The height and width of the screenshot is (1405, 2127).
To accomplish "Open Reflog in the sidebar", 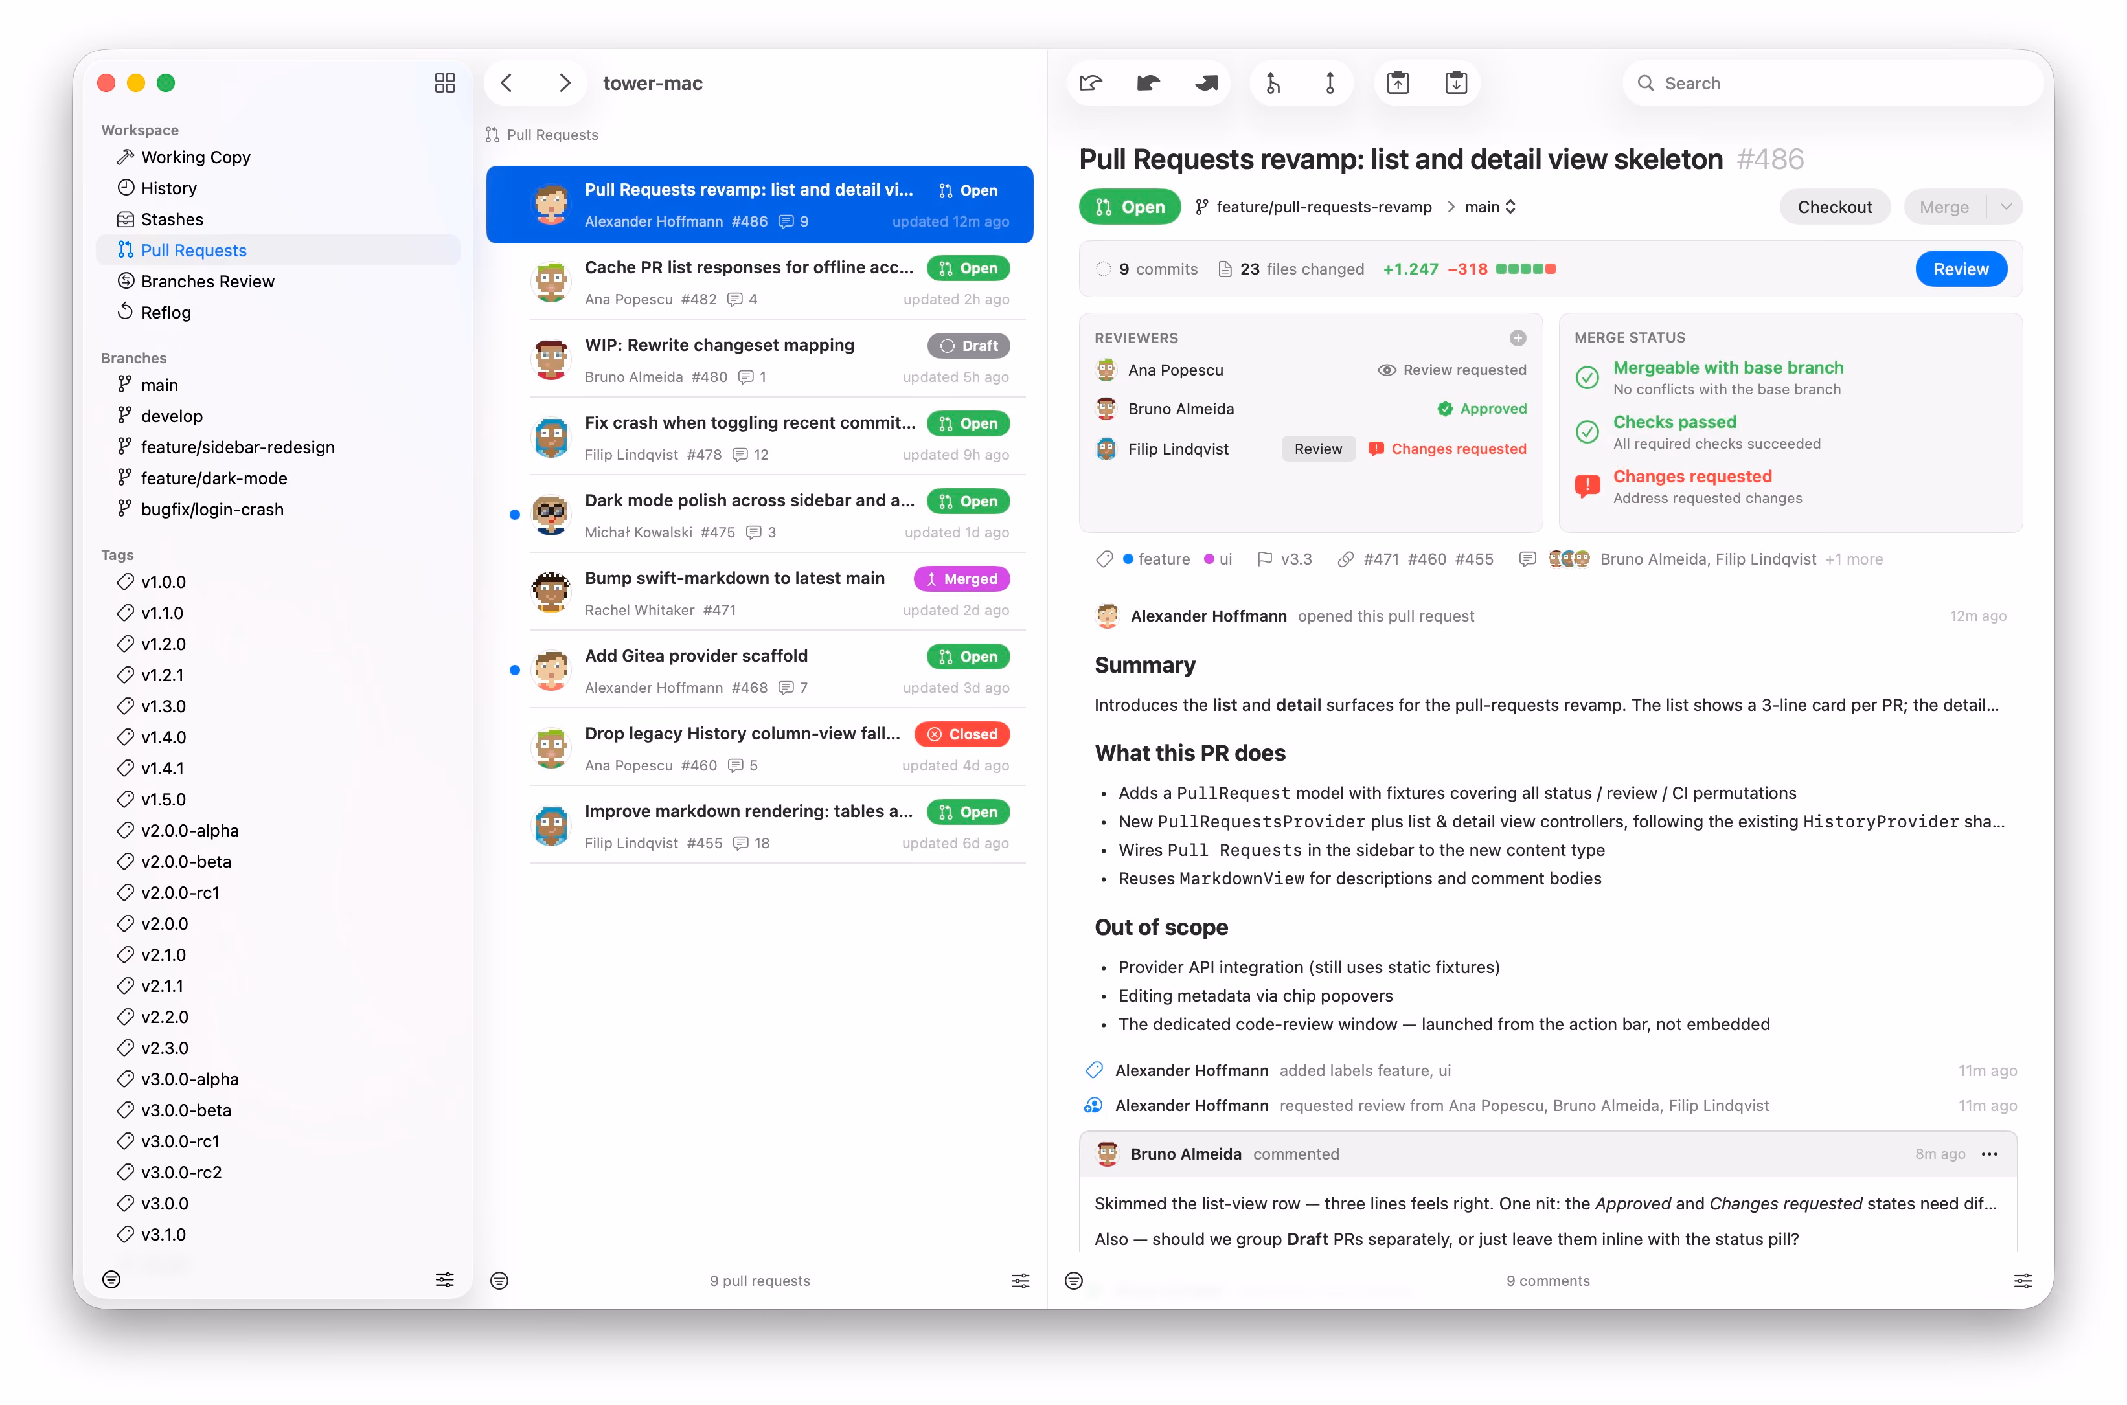I will [x=278, y=313].
